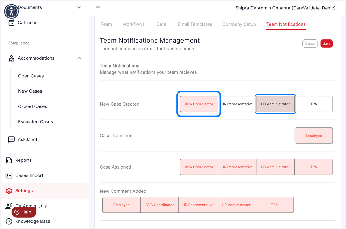Open the accessibility widget icon

pyautogui.click(x=12, y=12)
